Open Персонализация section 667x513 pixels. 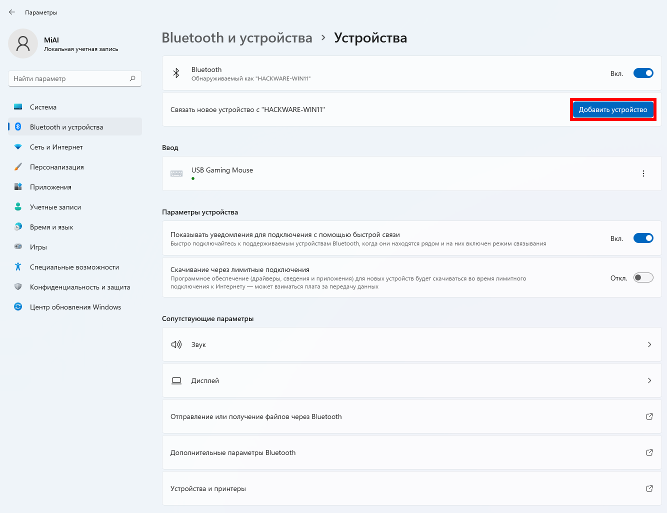click(x=75, y=167)
